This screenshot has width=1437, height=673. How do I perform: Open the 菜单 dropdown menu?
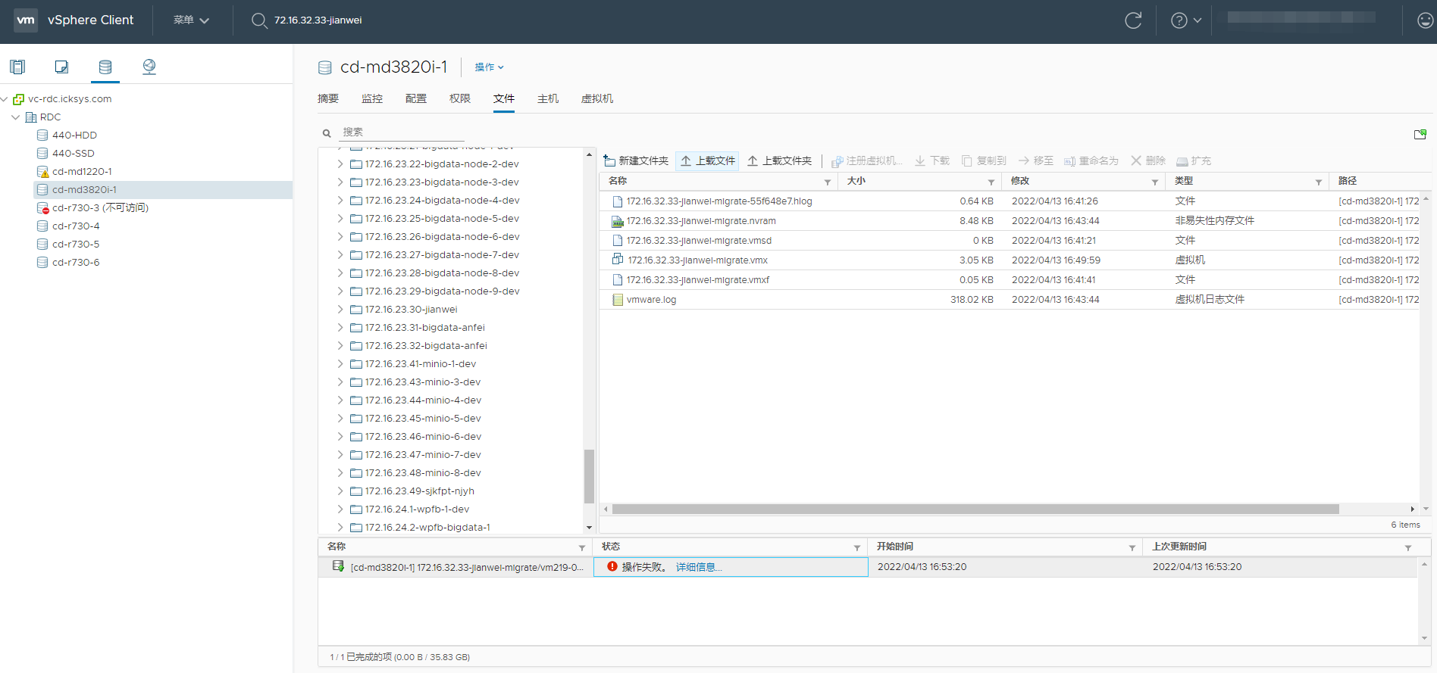191,20
